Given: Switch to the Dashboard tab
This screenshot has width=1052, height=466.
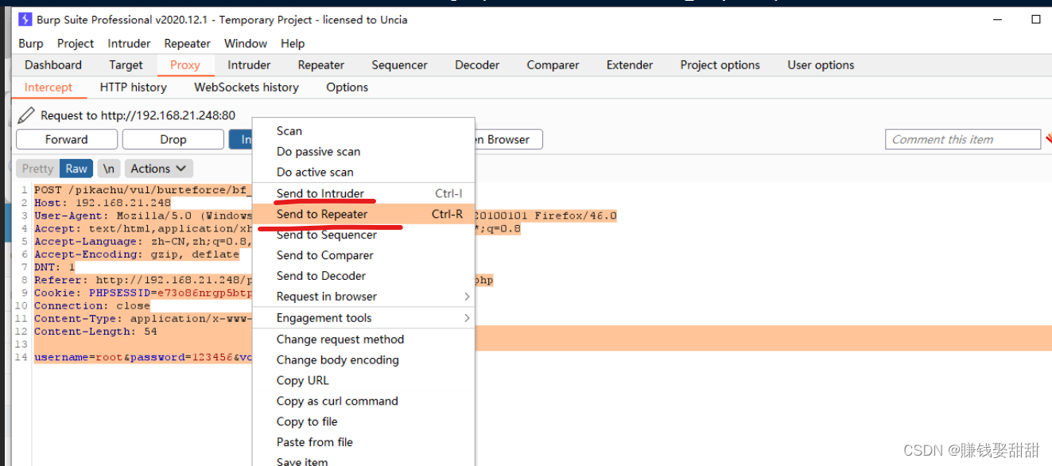Looking at the screenshot, I should point(53,65).
